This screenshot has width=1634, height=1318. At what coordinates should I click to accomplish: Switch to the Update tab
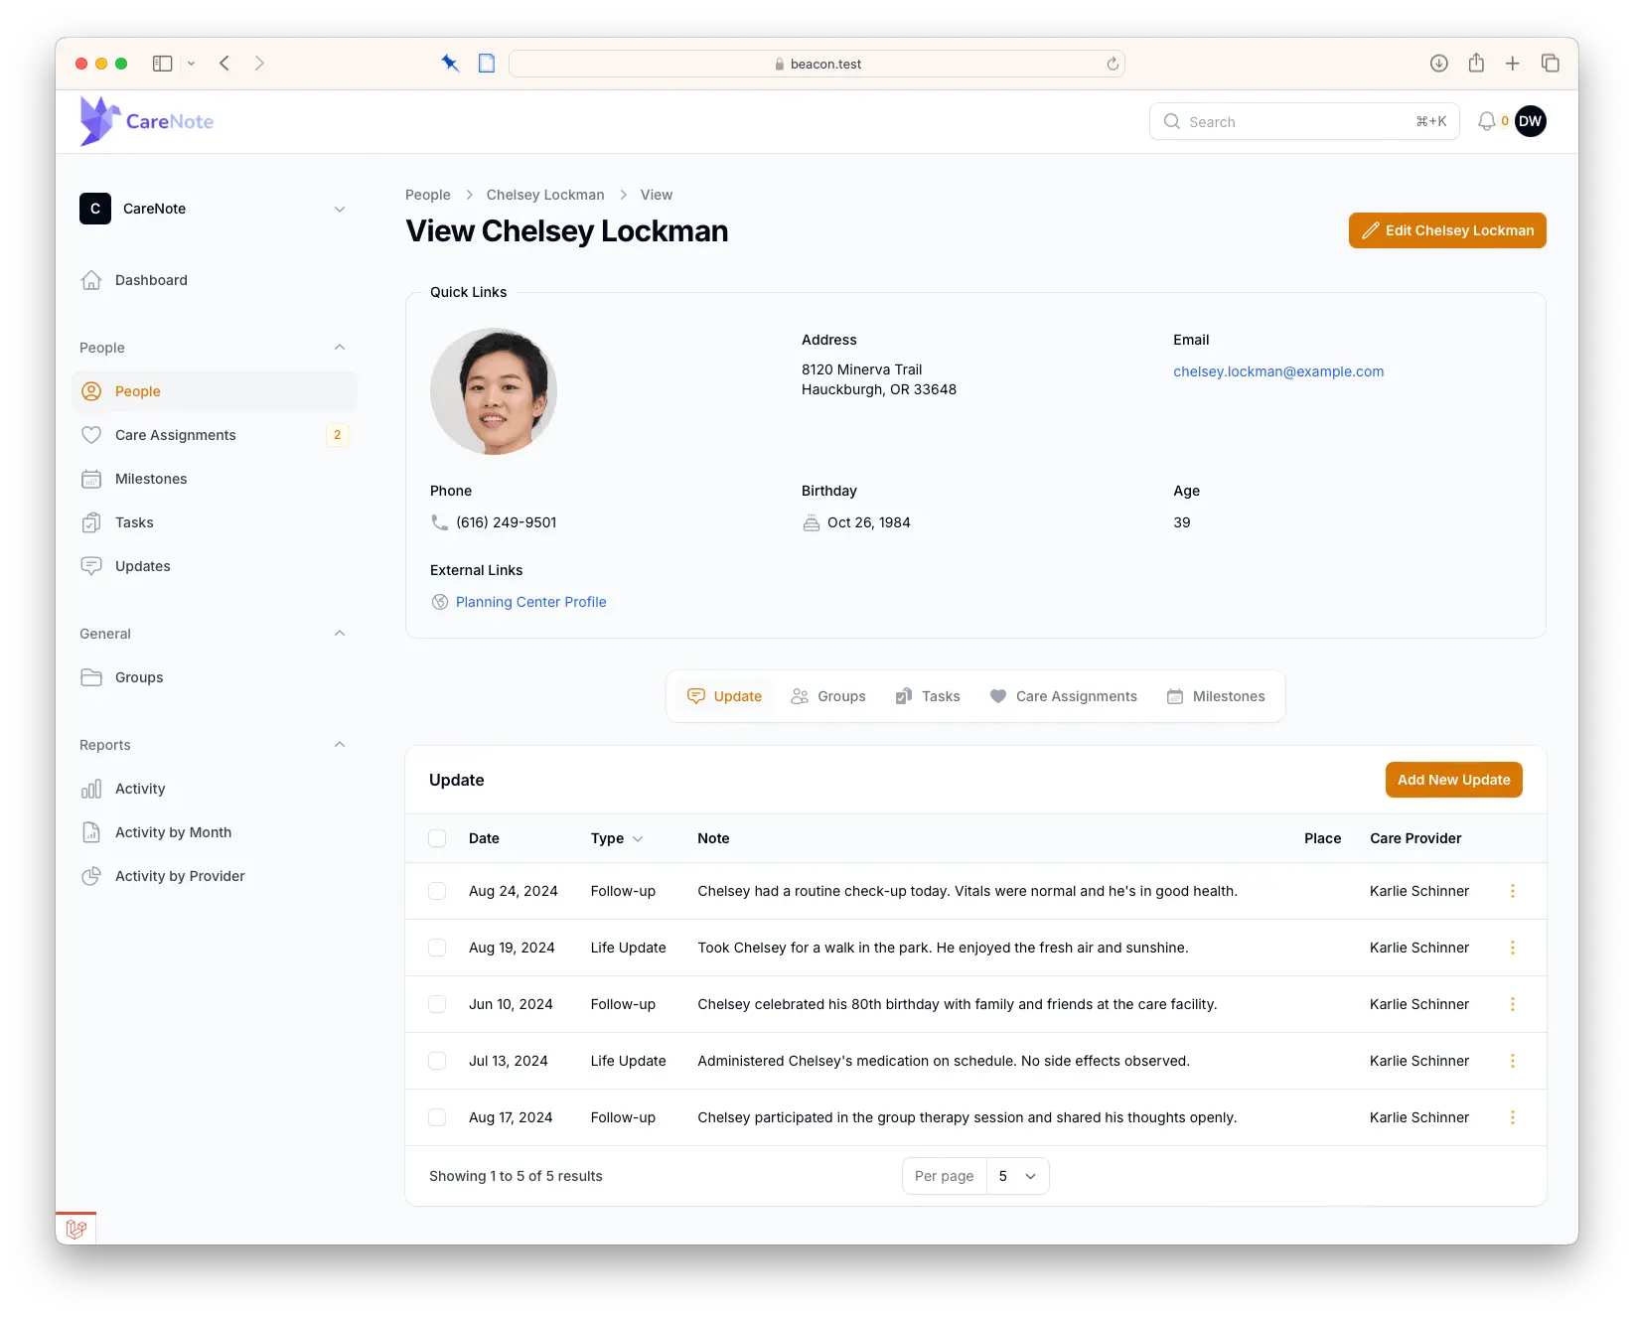pyautogui.click(x=725, y=696)
